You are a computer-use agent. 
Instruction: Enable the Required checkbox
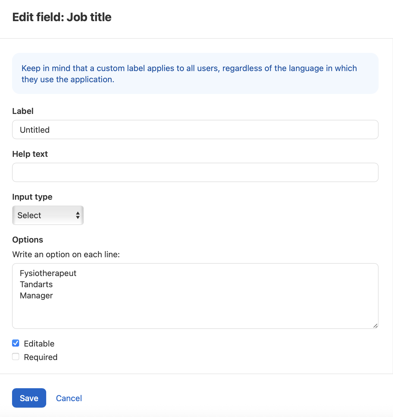[x=16, y=357]
